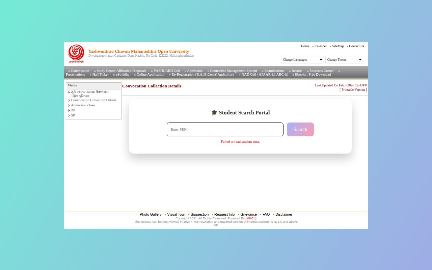The width and height of the screenshot is (432, 270).
Task: Open the Convocation menu
Action: (80, 71)
